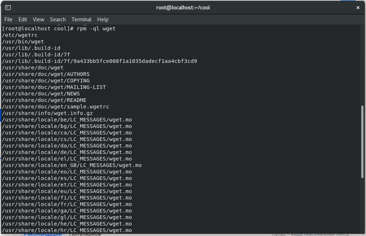Click the locale/he wget.mo line
Screen dimensions: 366x236
67,224
